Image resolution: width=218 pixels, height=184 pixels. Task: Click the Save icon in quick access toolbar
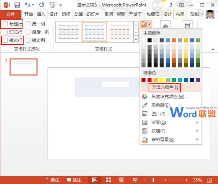click(x=17, y=5)
